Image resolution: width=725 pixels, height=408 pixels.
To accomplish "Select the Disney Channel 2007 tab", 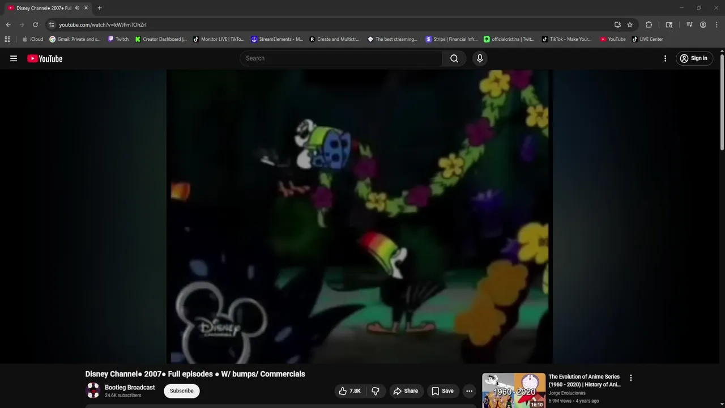I will pos(44,8).
